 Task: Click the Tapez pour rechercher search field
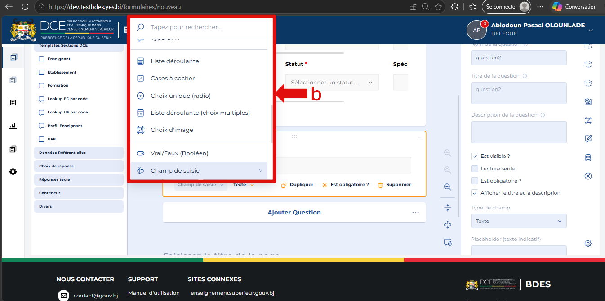[207, 27]
